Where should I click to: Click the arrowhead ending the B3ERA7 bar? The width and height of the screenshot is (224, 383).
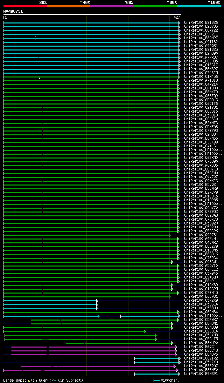[175, 366]
